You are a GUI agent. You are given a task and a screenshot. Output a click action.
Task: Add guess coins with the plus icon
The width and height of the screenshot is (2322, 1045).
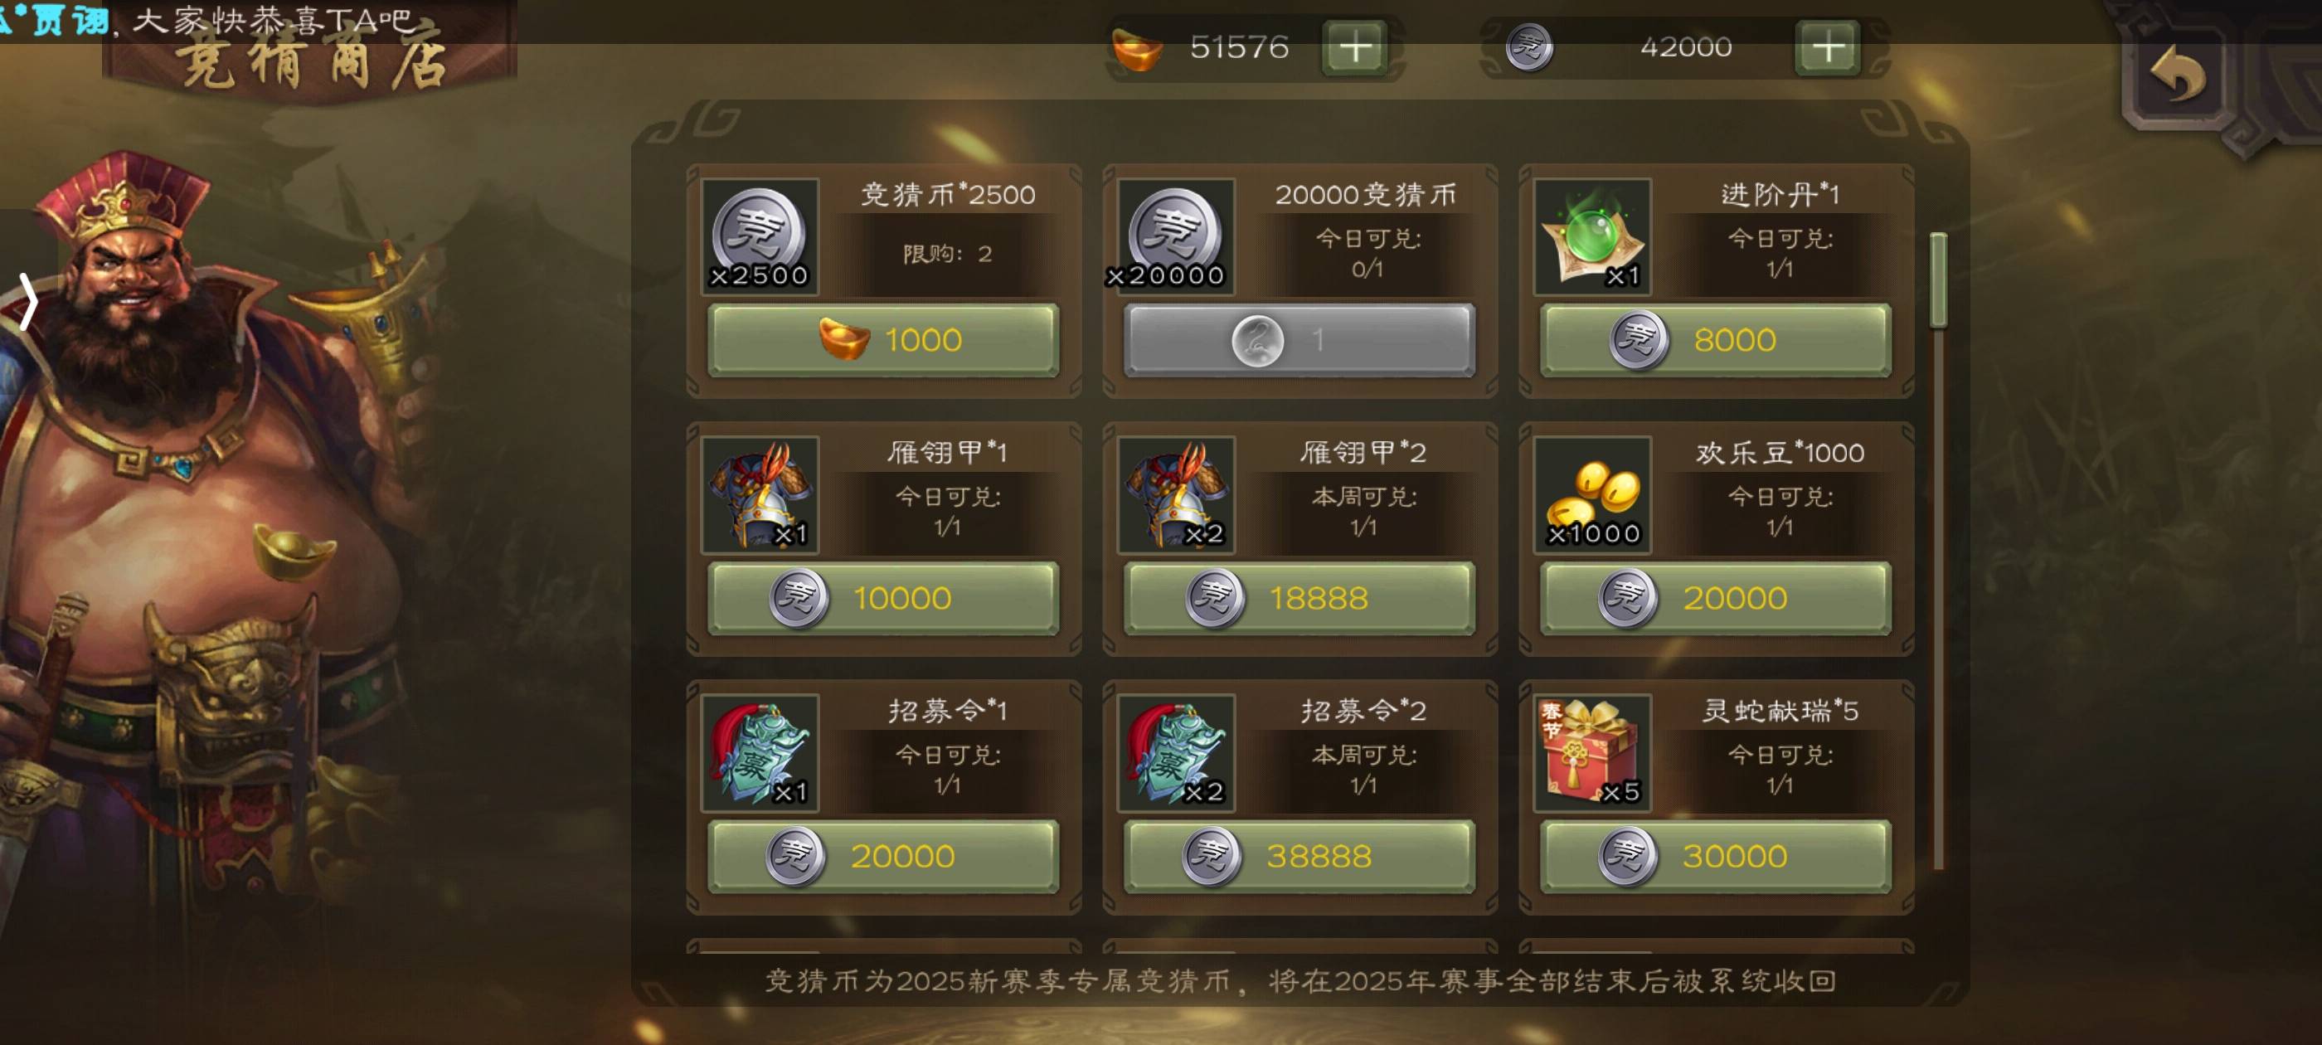1827,47
